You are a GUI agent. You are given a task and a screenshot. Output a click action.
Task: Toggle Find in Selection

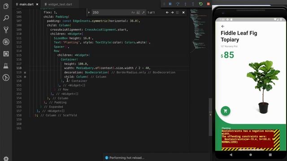pyautogui.click(x=178, y=13)
